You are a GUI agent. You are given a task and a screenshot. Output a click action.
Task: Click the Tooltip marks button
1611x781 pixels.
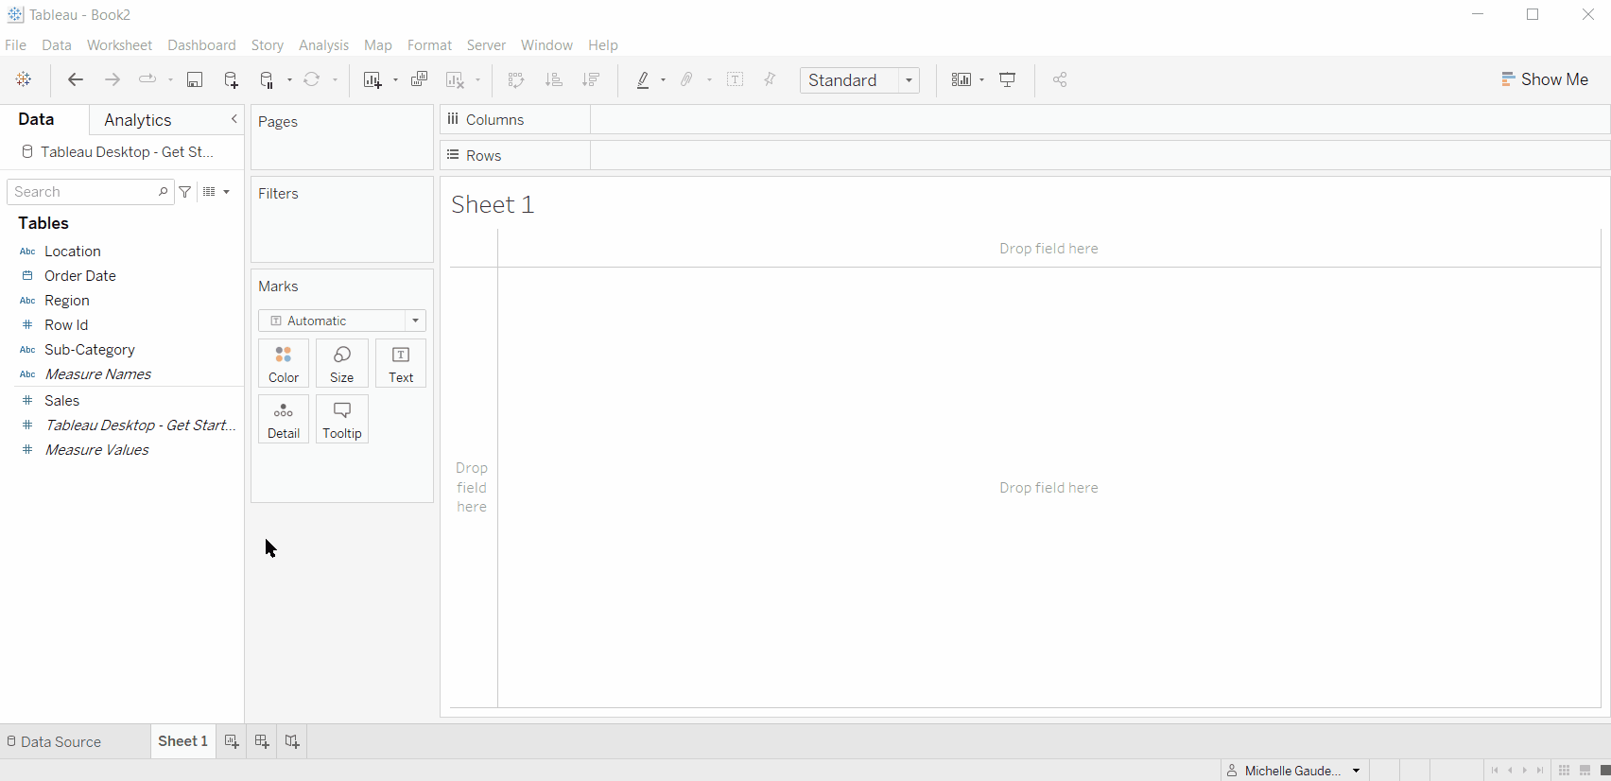[342, 419]
